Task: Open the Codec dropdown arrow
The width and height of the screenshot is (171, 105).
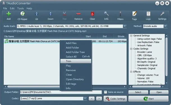Action: pos(85,99)
